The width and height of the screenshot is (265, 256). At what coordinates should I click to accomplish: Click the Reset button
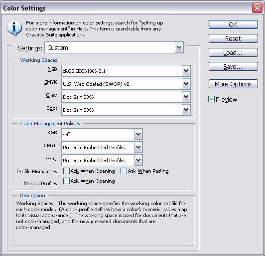pos(233,38)
